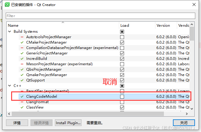Enable loading of AutotoolsProjectManager plugin
The image size is (201, 132).
coord(122,37)
